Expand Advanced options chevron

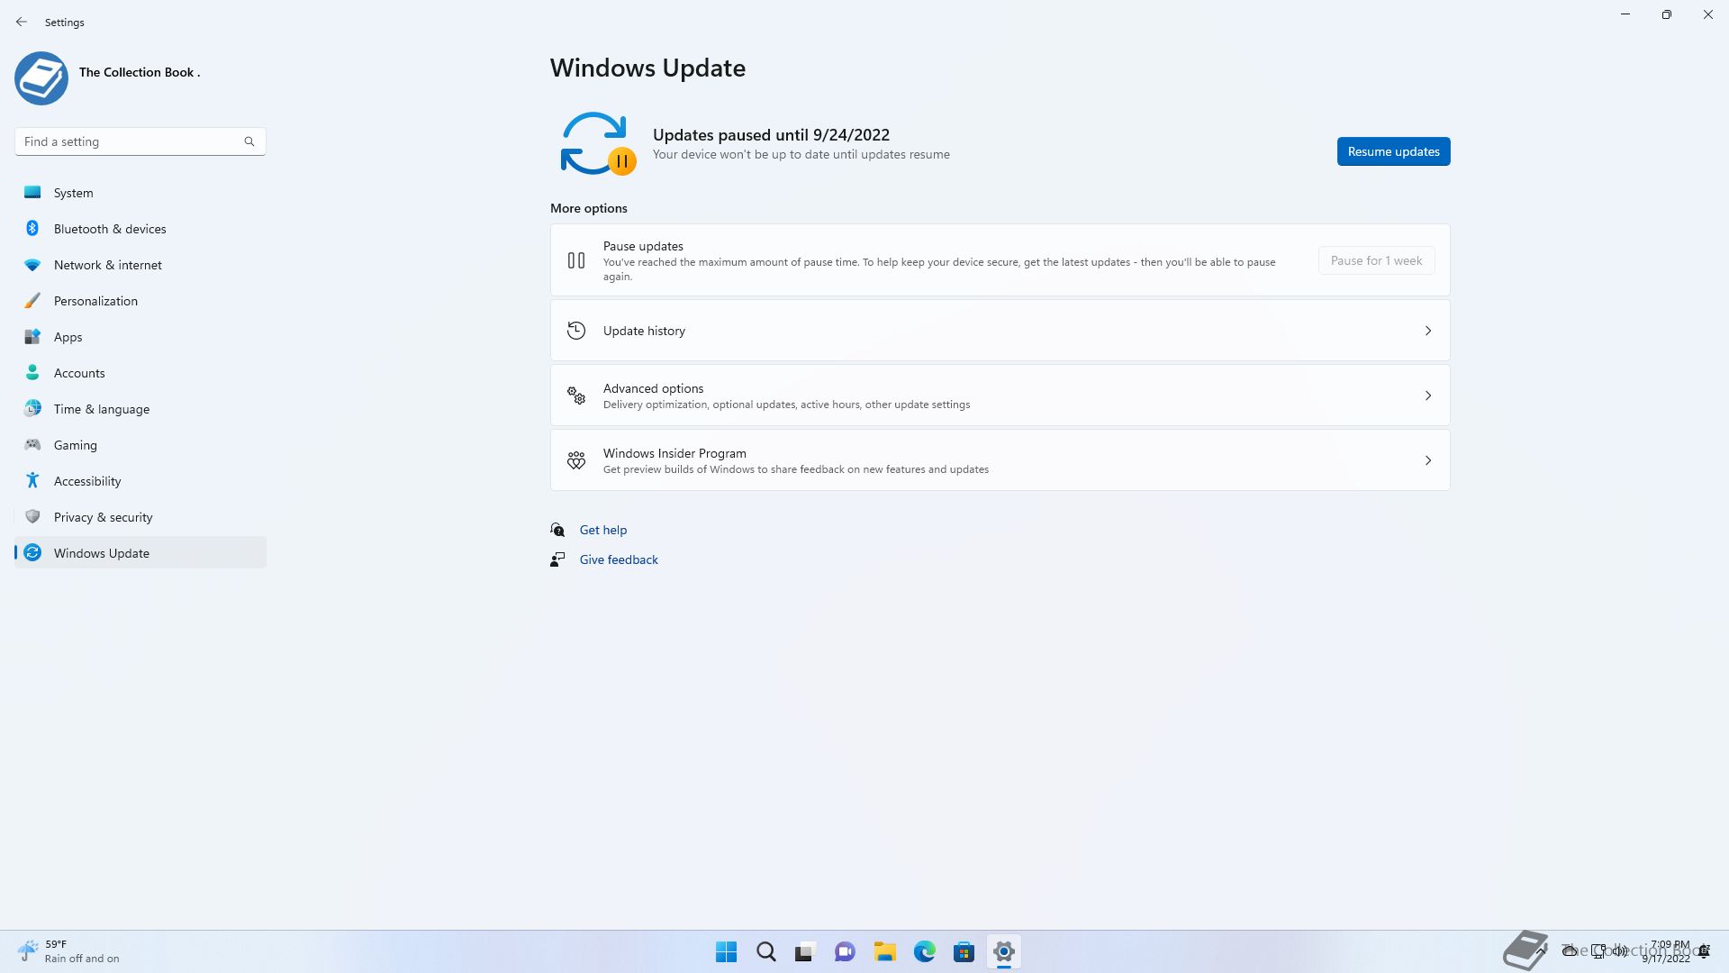(x=1428, y=396)
